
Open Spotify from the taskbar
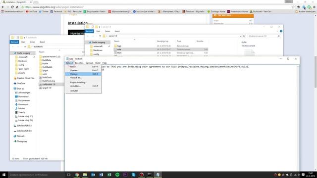point(117,175)
